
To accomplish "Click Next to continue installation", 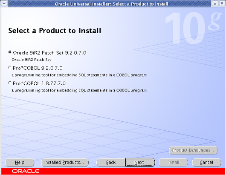I will click(x=140, y=163).
